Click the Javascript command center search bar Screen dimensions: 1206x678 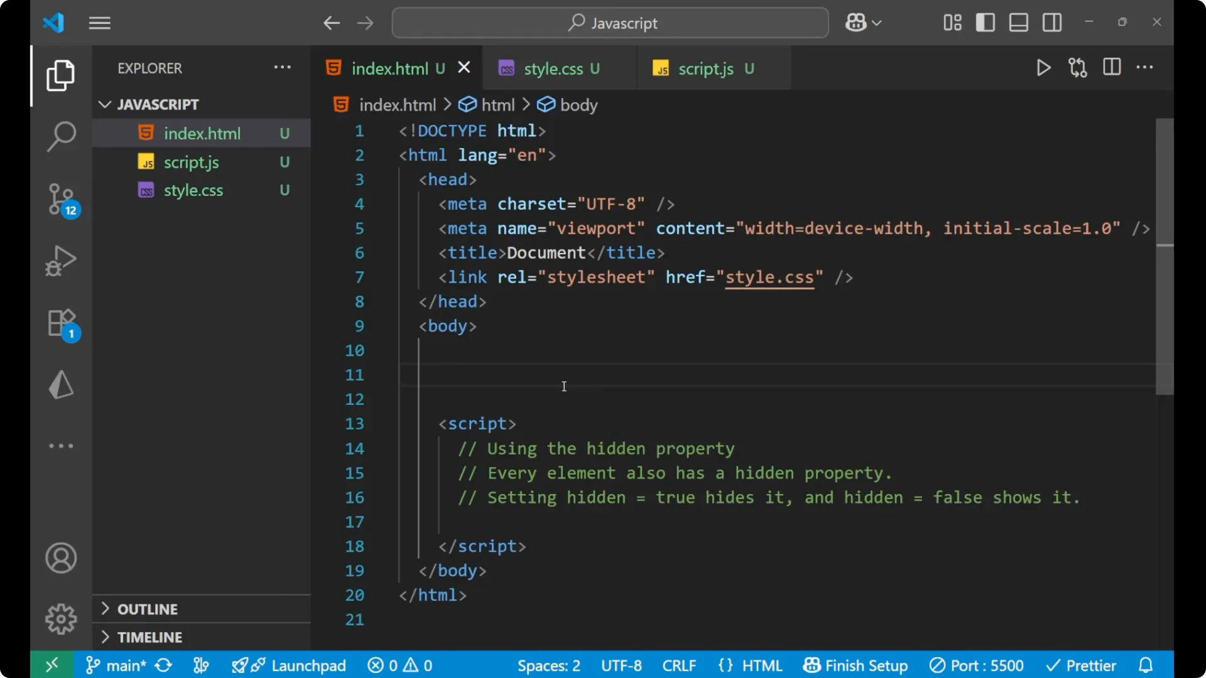(x=609, y=23)
